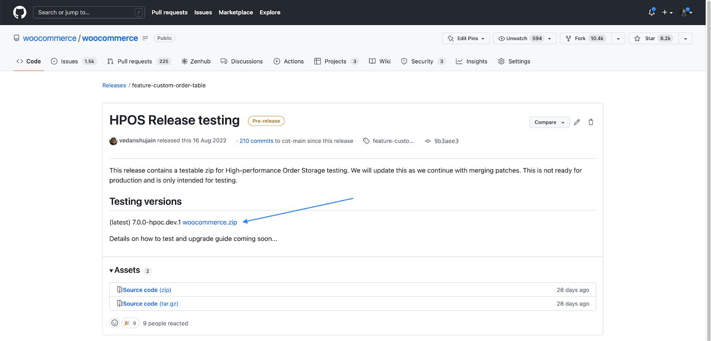Download the woocommerce.zip link
Viewport: 711px width, 341px height.
[210, 222]
